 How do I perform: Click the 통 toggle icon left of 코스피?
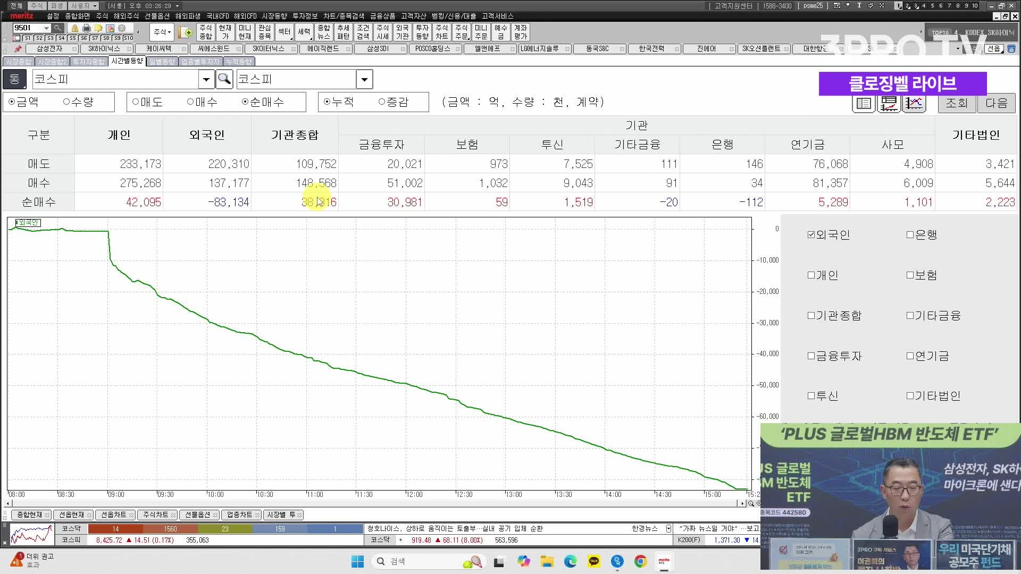(x=14, y=79)
